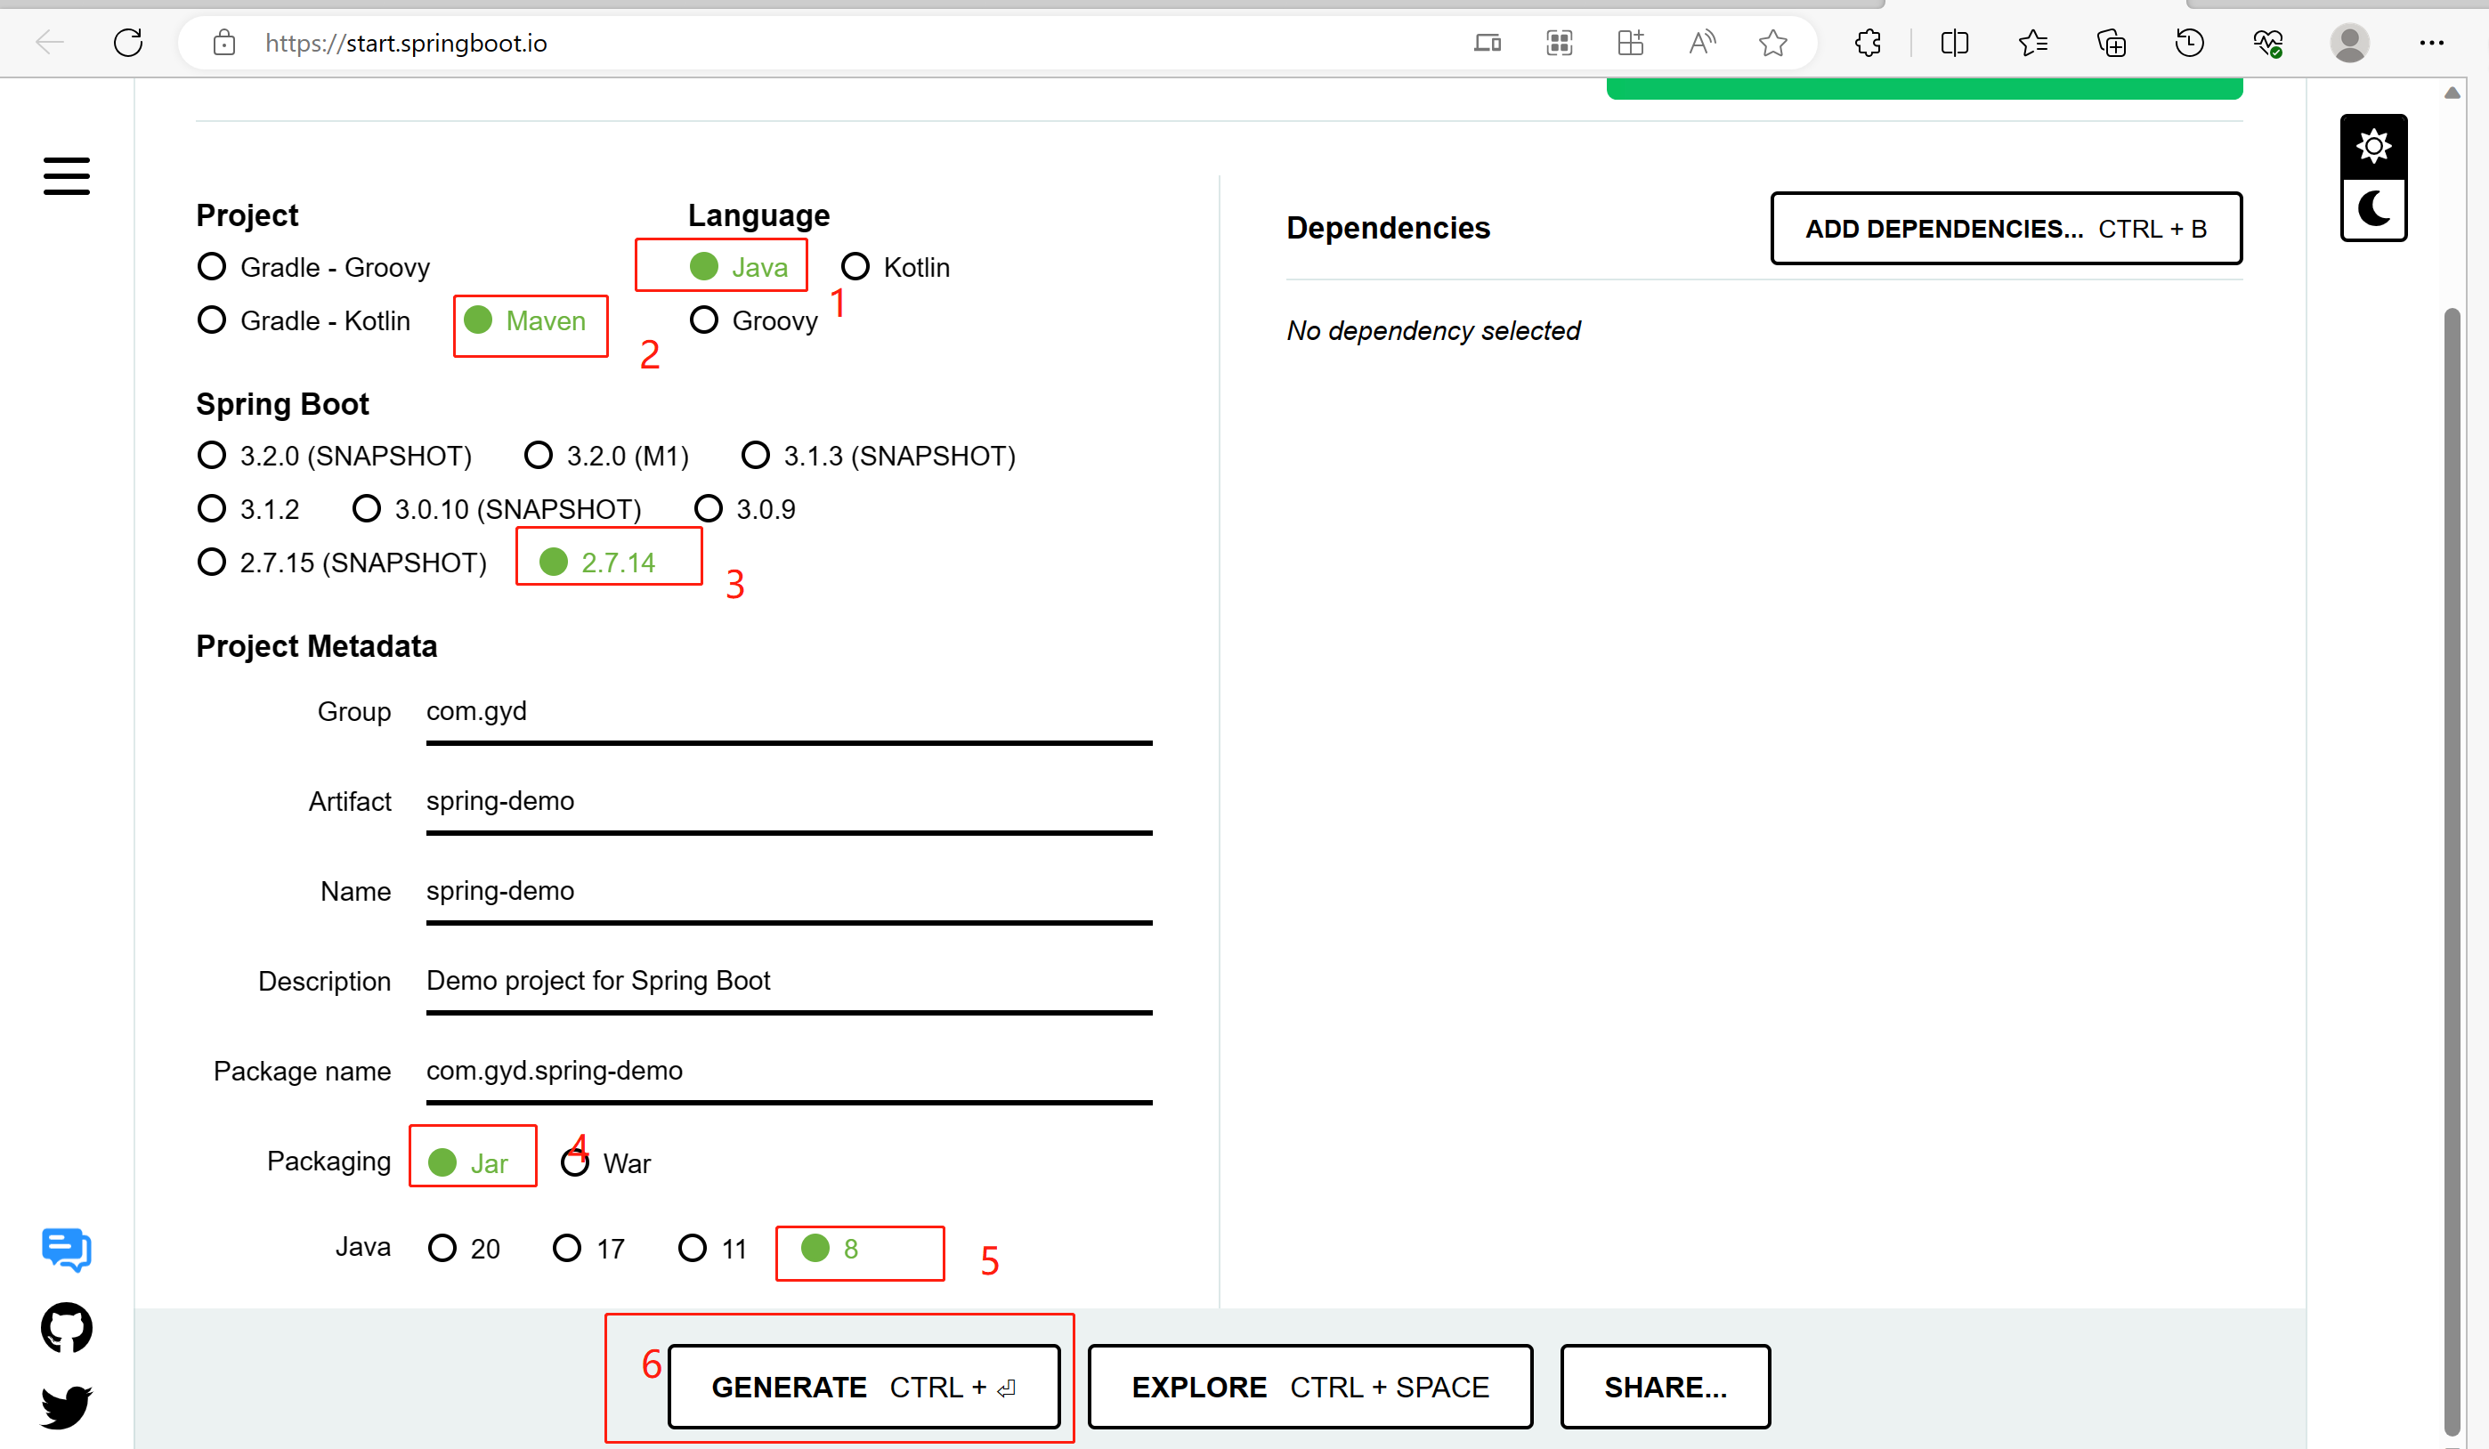Reload the page with refresh icon

(x=128, y=43)
